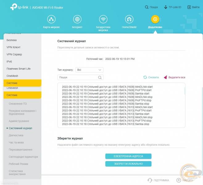Image resolution: width=203 pixels, height=185 pixels.
Task: Focus the Пошук log search field
Action: point(80,77)
